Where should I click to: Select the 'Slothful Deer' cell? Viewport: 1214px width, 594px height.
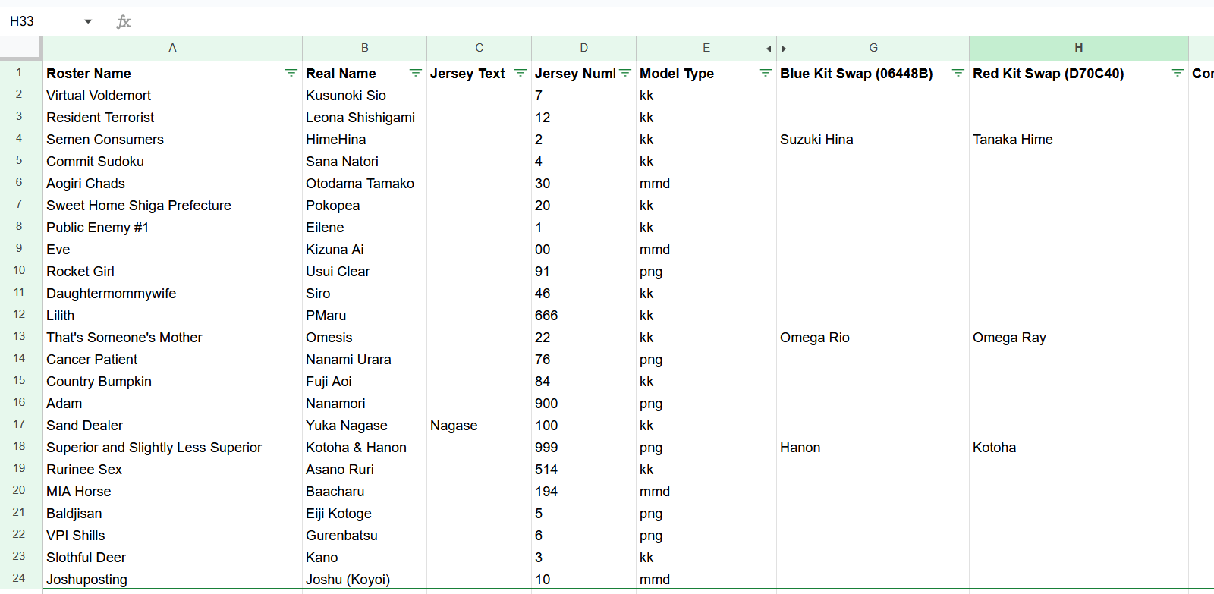point(173,557)
